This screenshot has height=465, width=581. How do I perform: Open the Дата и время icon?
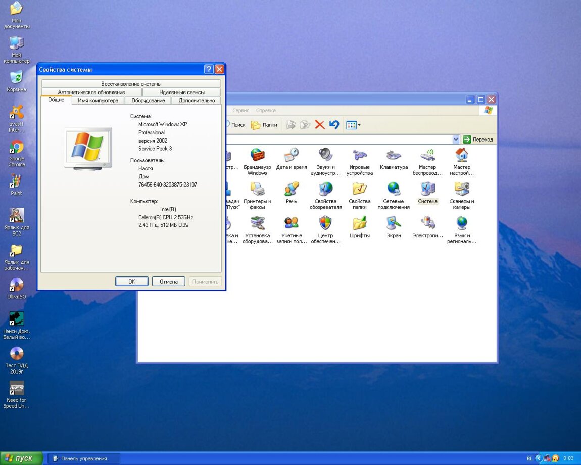pyautogui.click(x=292, y=156)
